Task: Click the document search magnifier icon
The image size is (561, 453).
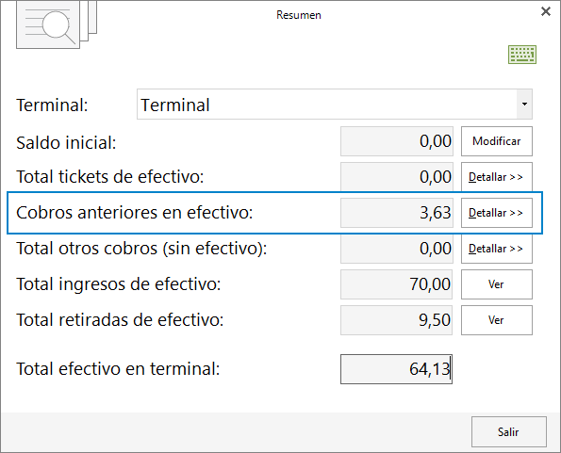Action: coord(57,24)
